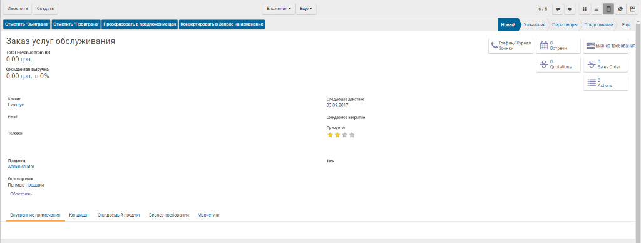The image size is (641, 243).
Task: Open the 0 Встречи meetings button
Action: click(x=558, y=46)
